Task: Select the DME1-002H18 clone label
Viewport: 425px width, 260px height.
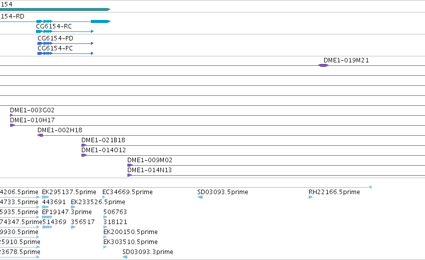Action: [x=60, y=130]
